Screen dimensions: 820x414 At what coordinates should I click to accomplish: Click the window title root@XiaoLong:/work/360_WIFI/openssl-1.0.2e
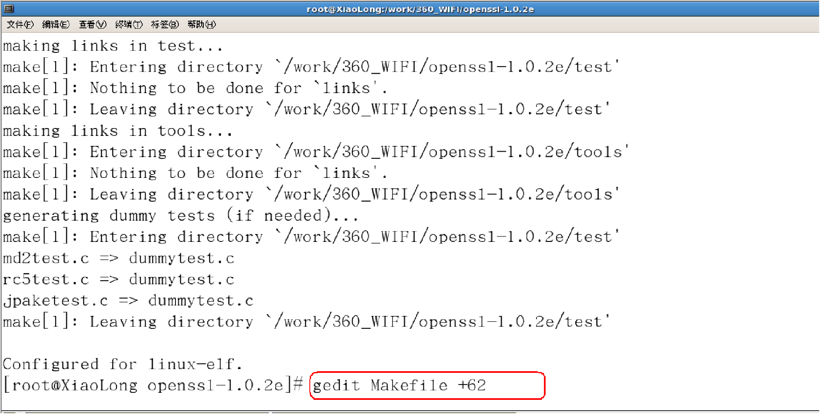(x=420, y=9)
